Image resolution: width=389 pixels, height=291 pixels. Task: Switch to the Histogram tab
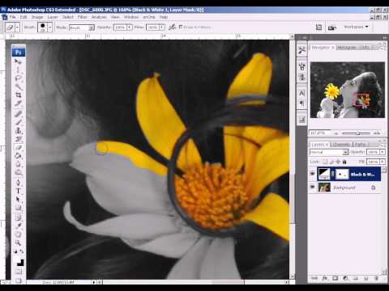(346, 48)
